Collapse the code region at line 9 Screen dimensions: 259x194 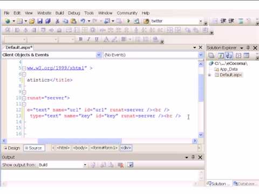(24, 92)
